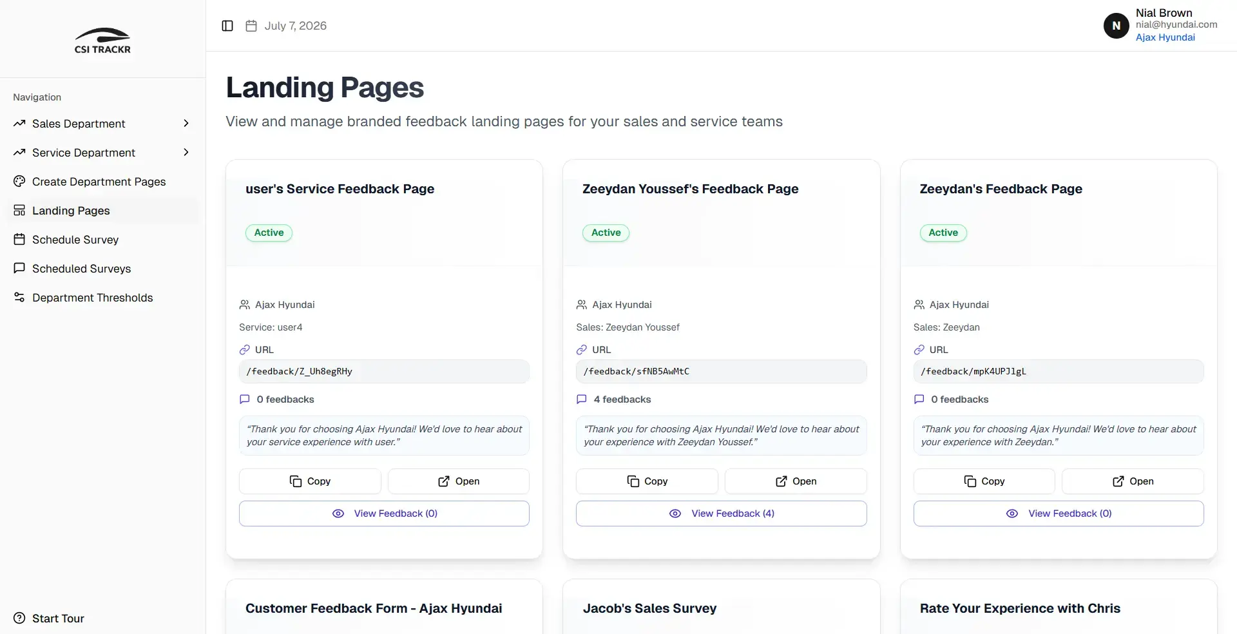
Task: Click the Landing Pages layout icon
Action: click(x=19, y=210)
